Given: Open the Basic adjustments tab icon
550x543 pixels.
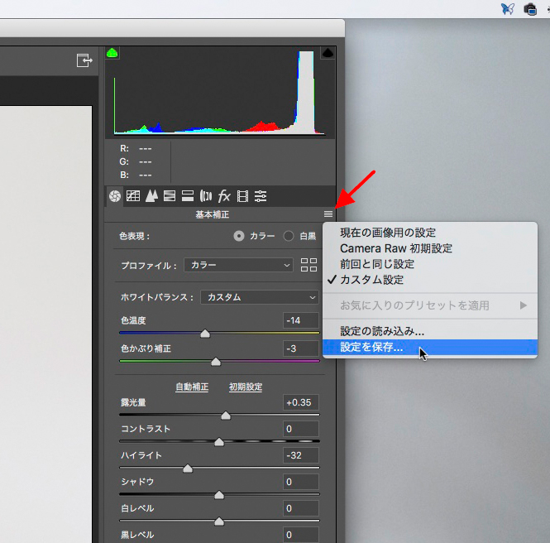Looking at the screenshot, I should click(115, 196).
